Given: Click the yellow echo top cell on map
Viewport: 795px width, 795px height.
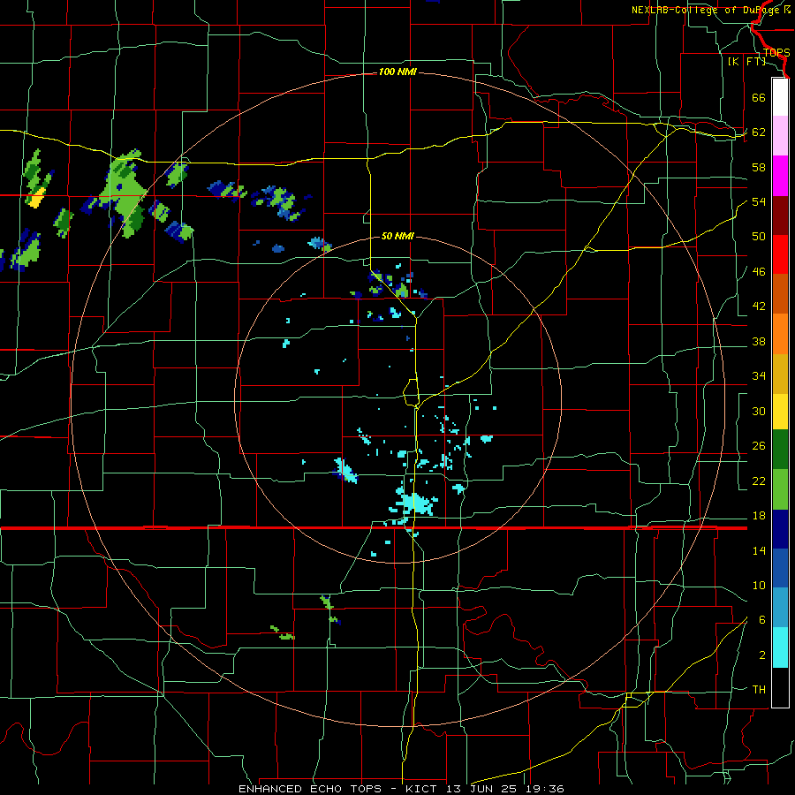Looking at the screenshot, I should tap(37, 197).
